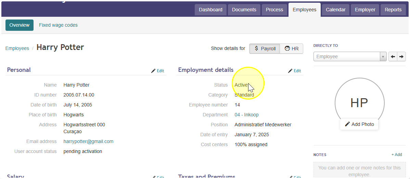The height and width of the screenshot is (179, 410).
Task: Click the Harry Potter page heading
Action: pos(60,47)
